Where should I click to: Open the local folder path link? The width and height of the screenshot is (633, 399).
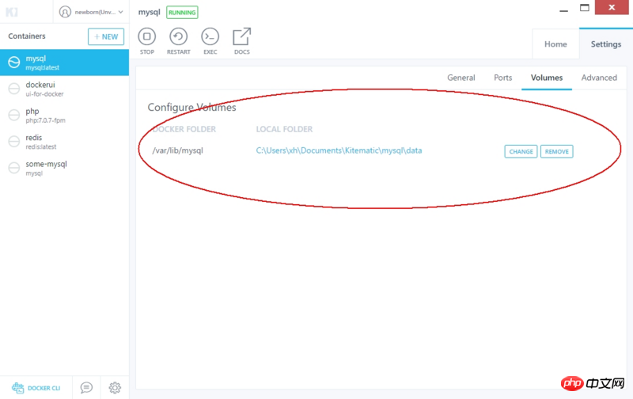coord(339,150)
